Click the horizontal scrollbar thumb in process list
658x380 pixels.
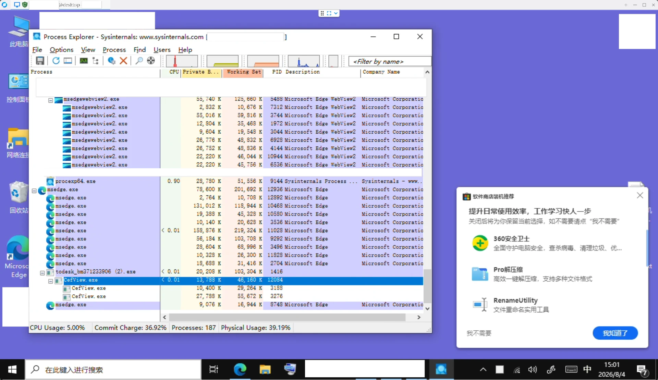click(x=287, y=317)
